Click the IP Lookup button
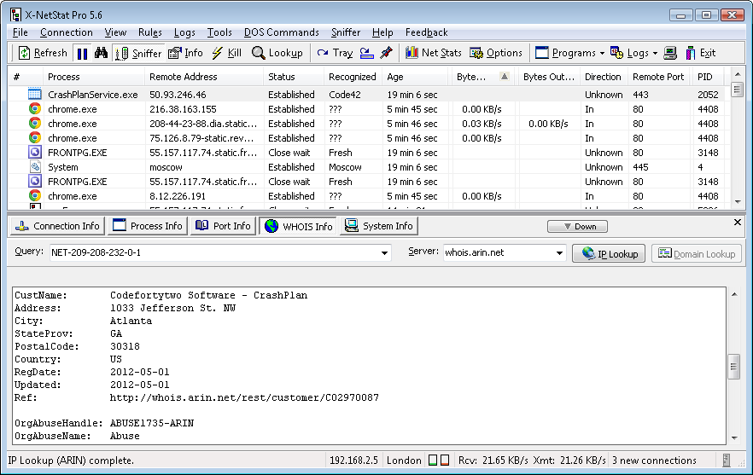 pos(609,253)
